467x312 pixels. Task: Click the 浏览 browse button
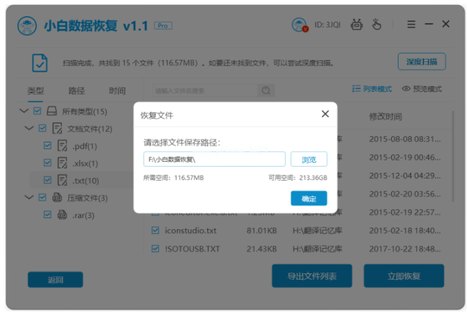tap(309, 159)
